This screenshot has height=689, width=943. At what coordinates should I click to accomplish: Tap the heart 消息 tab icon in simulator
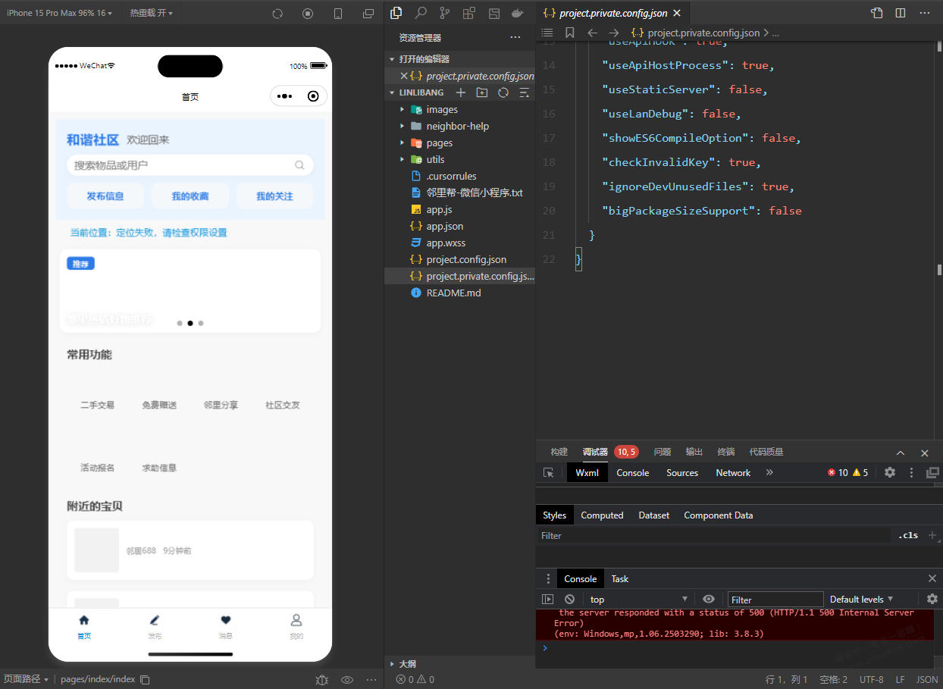(x=225, y=620)
